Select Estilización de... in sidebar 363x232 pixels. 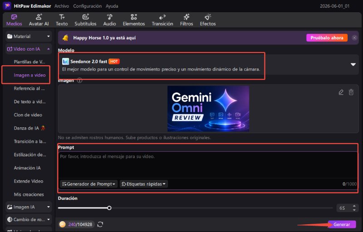pos(30,155)
